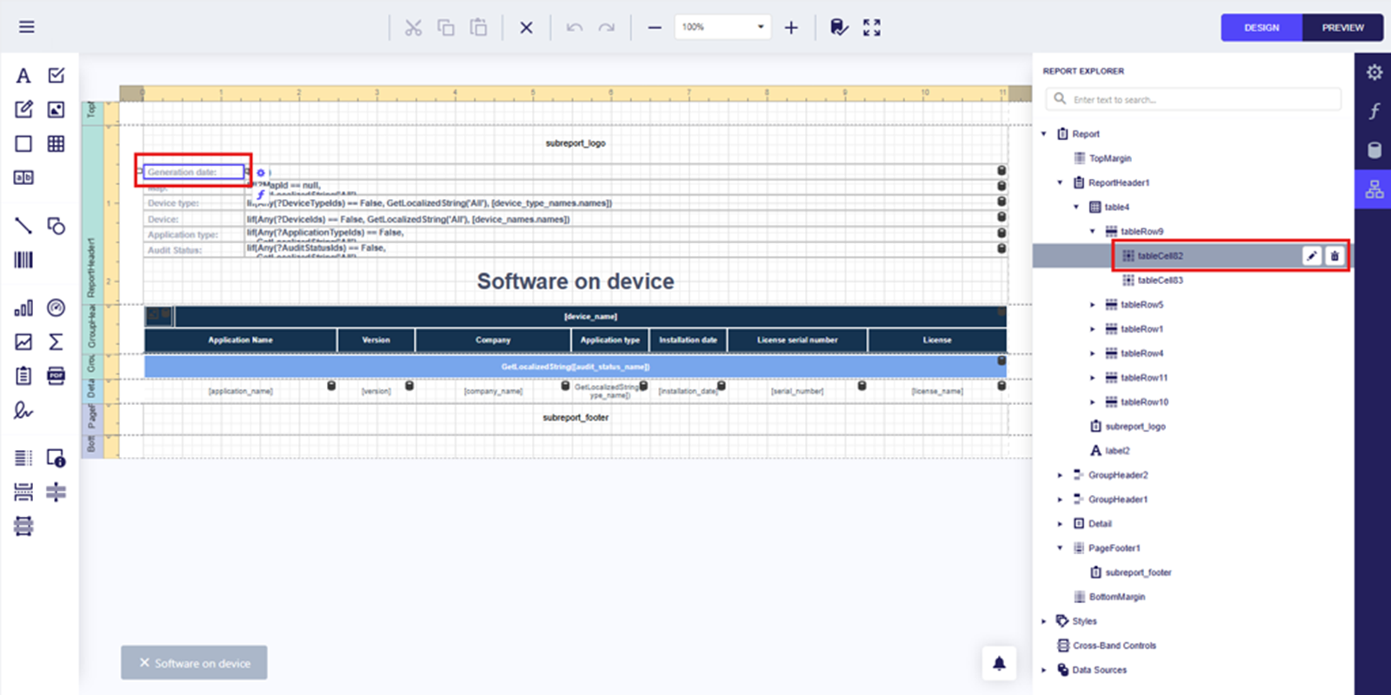This screenshot has width=1391, height=695.
Task: Delete tableCell82 using trash icon
Action: click(x=1334, y=255)
